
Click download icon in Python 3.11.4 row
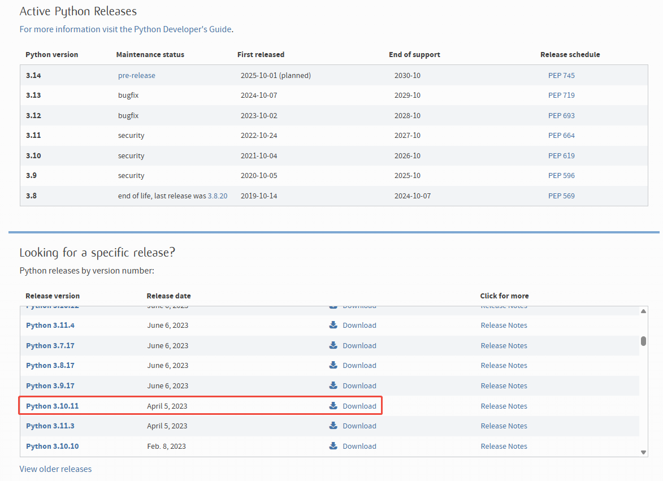pos(333,325)
